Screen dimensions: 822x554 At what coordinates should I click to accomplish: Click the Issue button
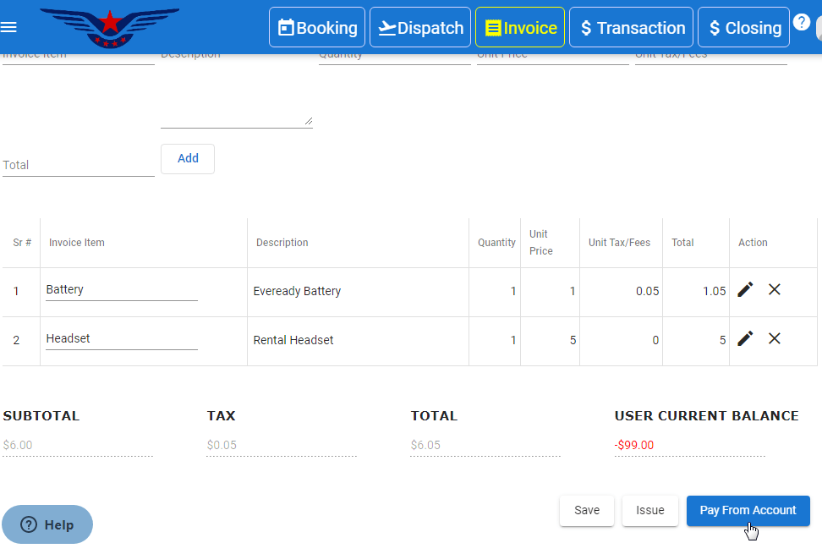click(x=650, y=511)
